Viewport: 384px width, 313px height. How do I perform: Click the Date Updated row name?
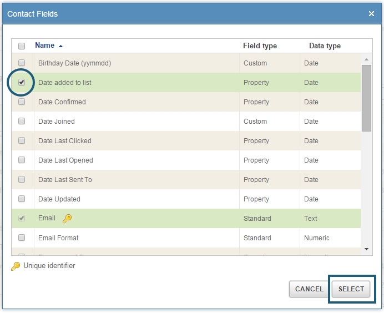coord(59,199)
